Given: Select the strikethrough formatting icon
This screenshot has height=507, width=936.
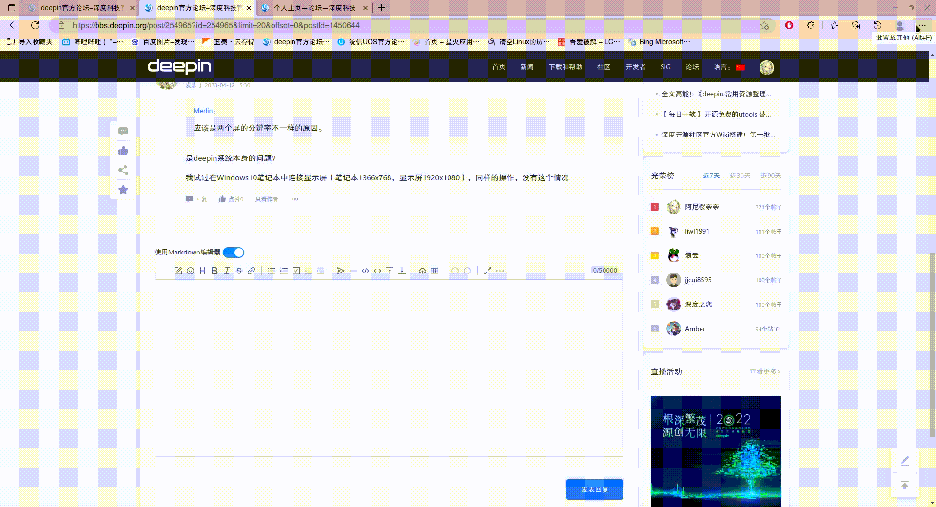Looking at the screenshot, I should click(x=239, y=271).
